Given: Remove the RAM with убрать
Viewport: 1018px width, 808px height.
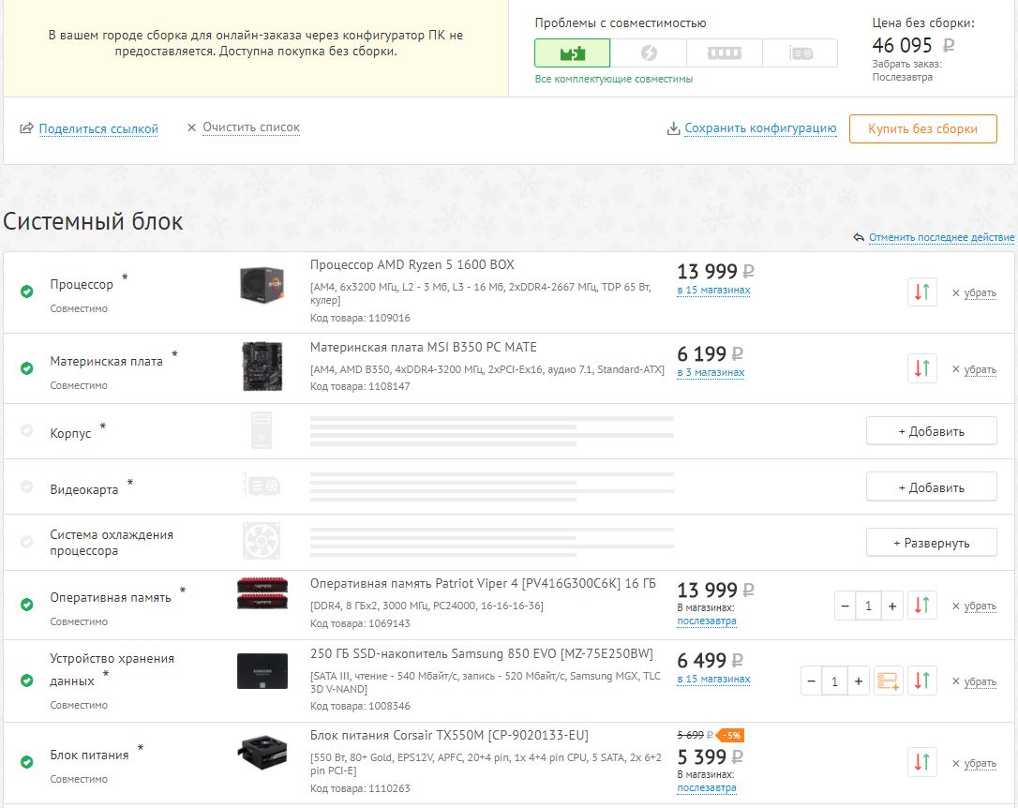Looking at the screenshot, I should tap(980, 606).
